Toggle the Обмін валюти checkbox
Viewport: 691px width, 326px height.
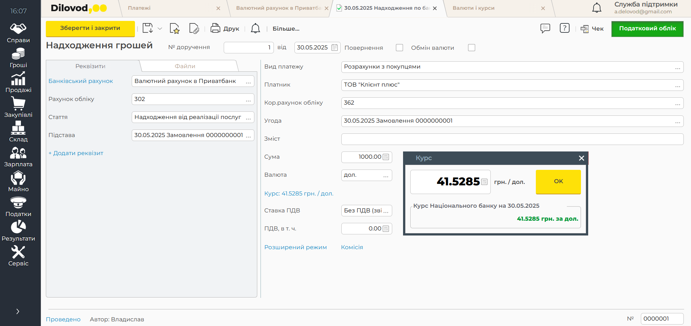pos(471,48)
